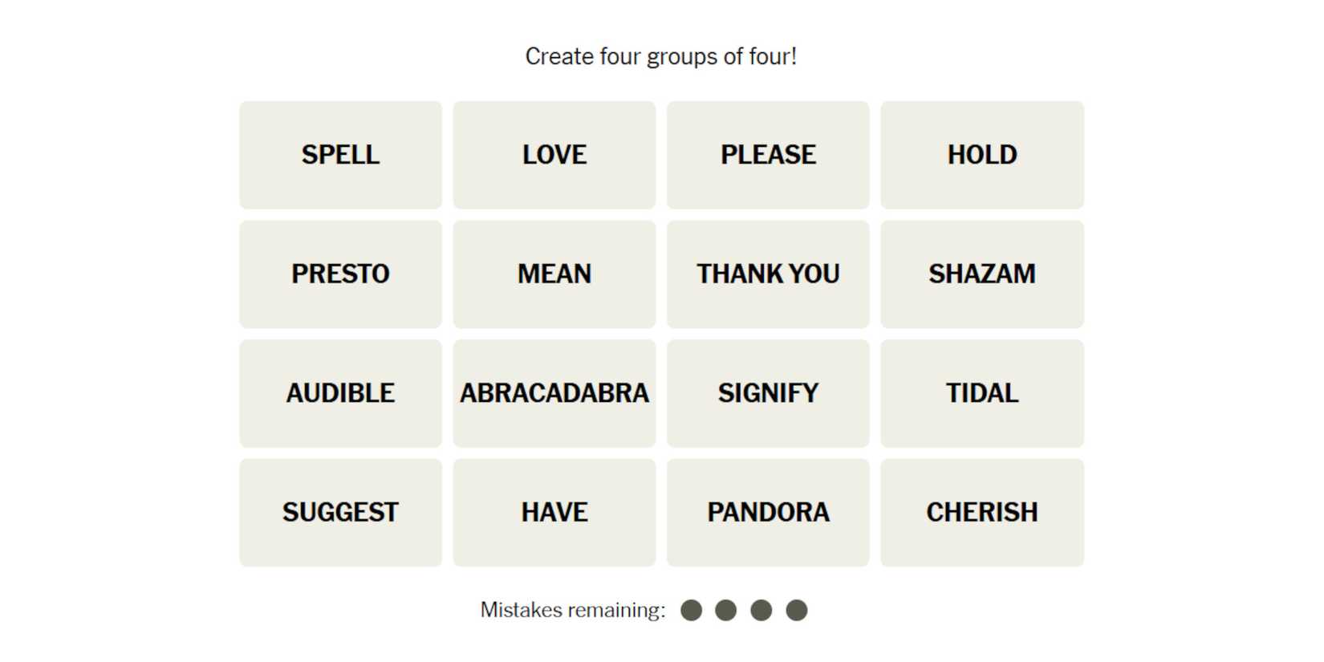Select the SPELL word tile

340,155
